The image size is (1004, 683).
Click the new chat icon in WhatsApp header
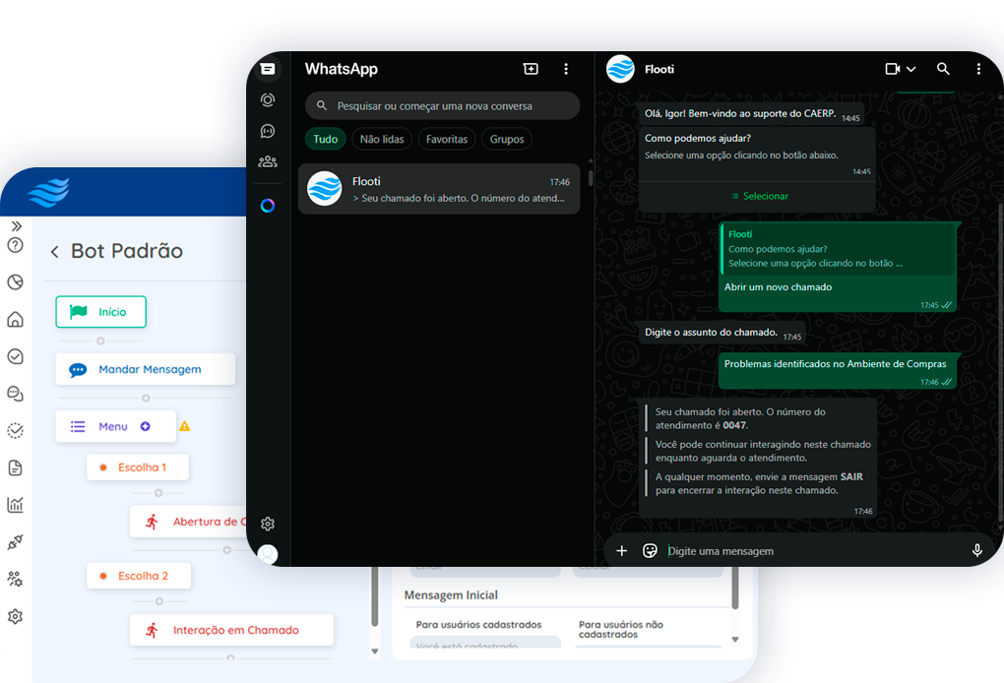tap(531, 69)
